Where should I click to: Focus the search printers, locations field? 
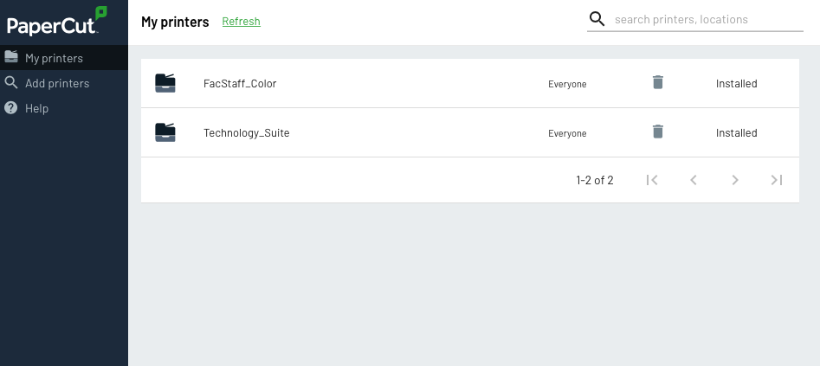(x=707, y=19)
